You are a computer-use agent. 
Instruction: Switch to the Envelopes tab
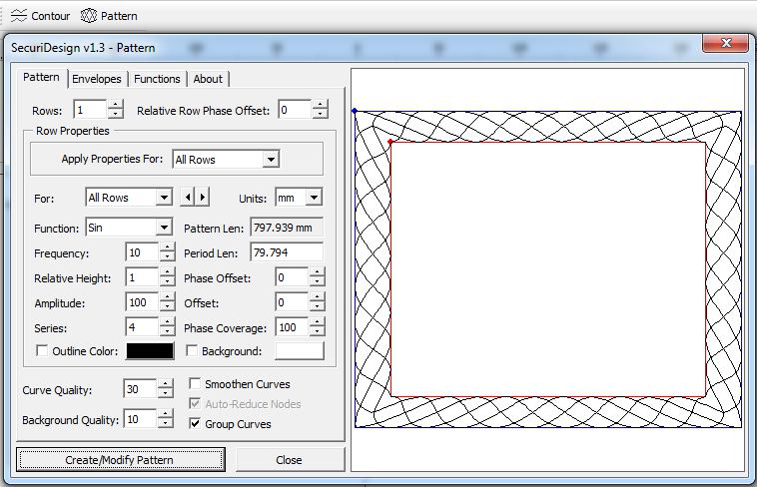click(x=97, y=79)
